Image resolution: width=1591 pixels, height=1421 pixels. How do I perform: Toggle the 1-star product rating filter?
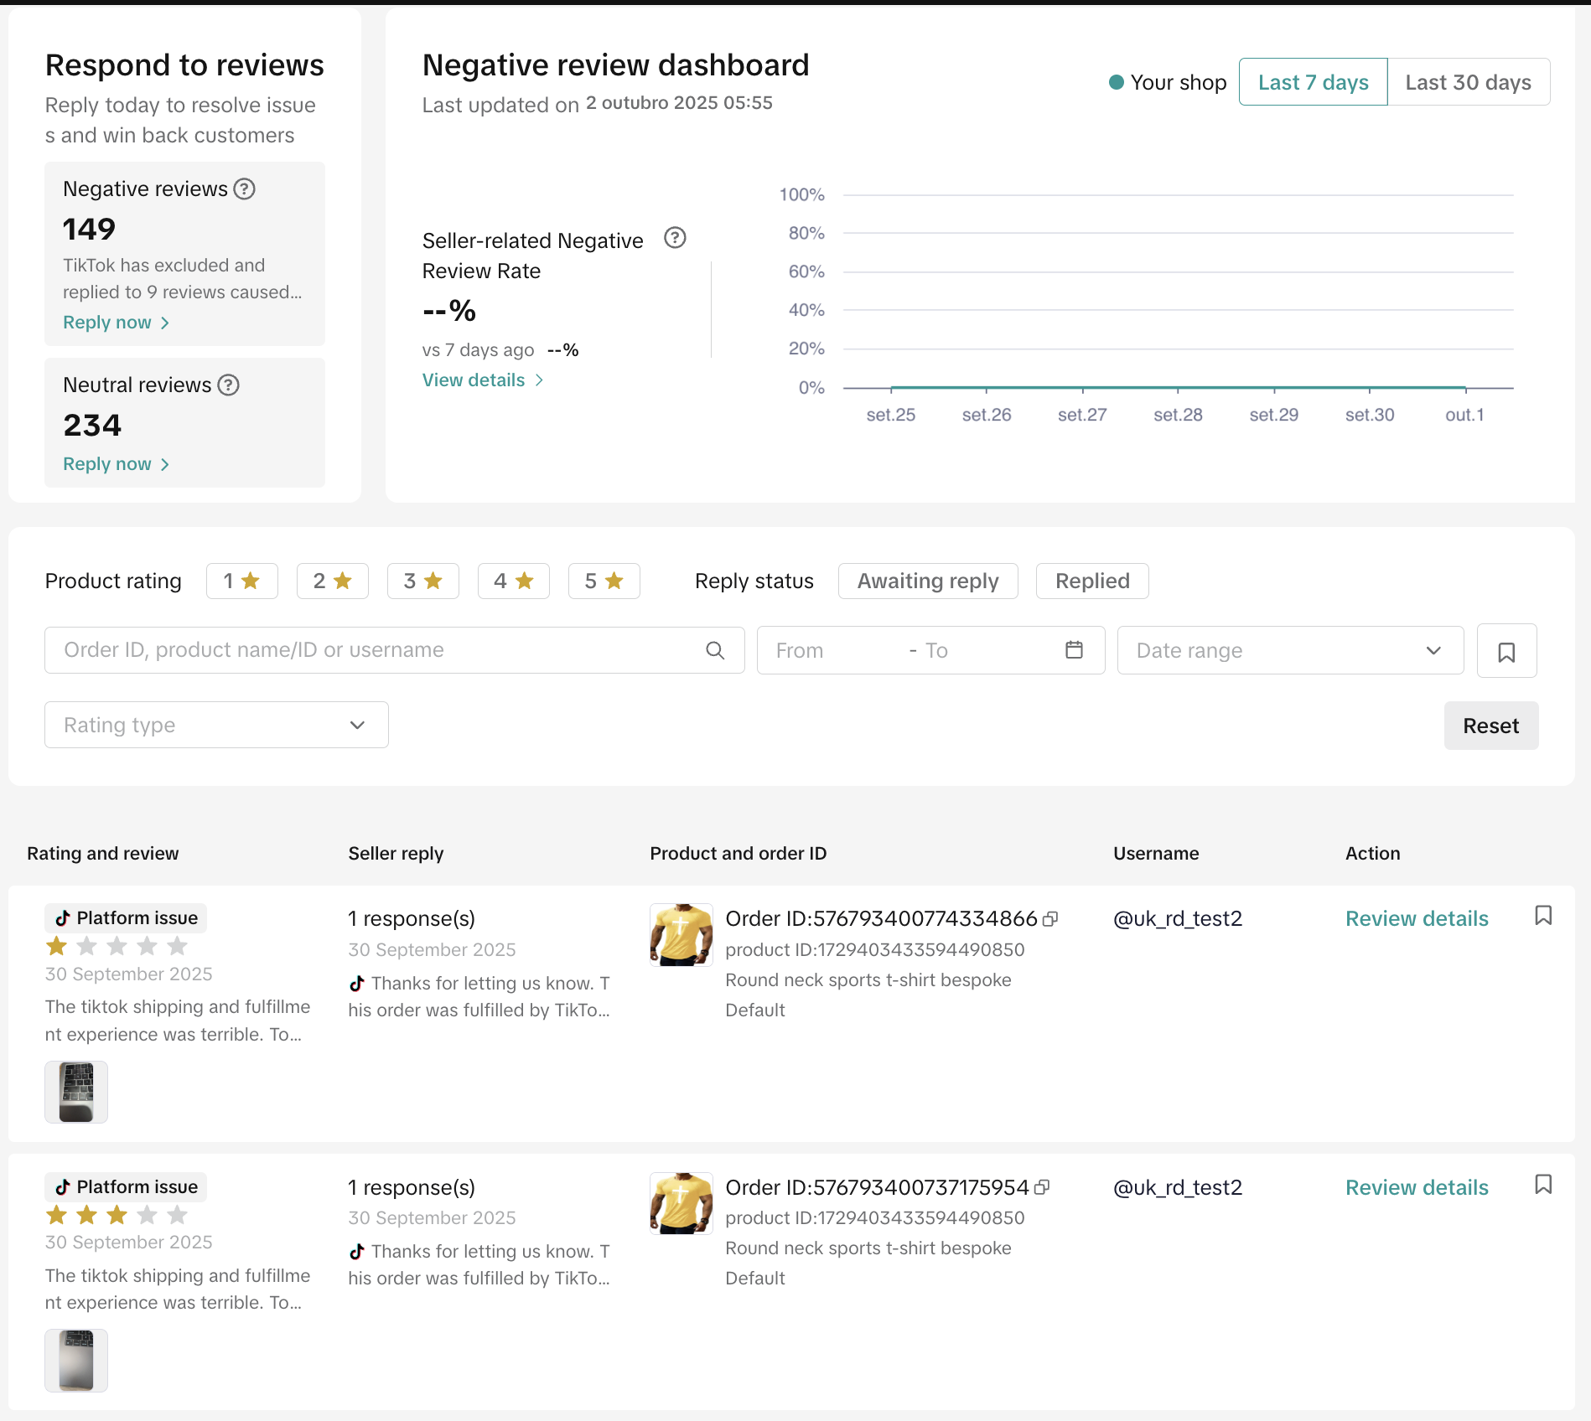[241, 581]
